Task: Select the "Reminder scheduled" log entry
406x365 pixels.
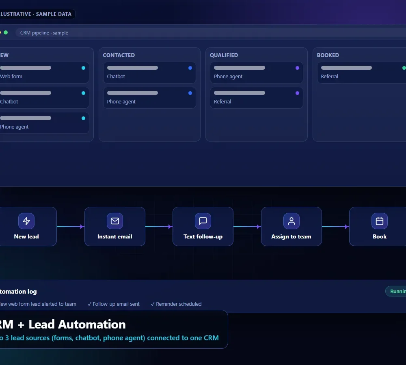Action: (176, 304)
